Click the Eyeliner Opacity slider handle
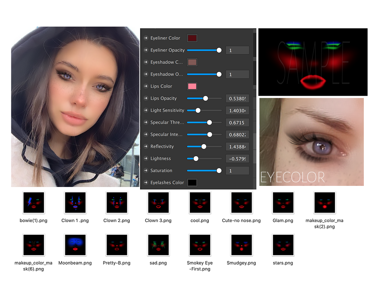Screen dimensions: 369x289 point(219,50)
